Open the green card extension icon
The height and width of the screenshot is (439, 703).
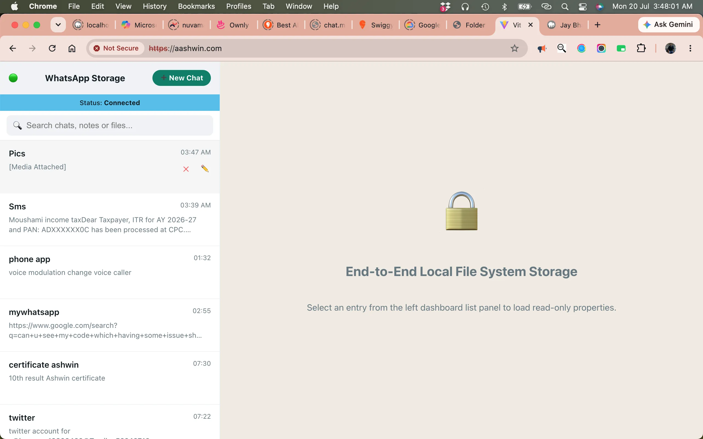[x=621, y=49]
